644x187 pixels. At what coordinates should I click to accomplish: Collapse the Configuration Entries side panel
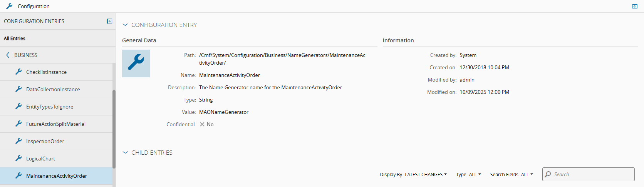(x=109, y=21)
